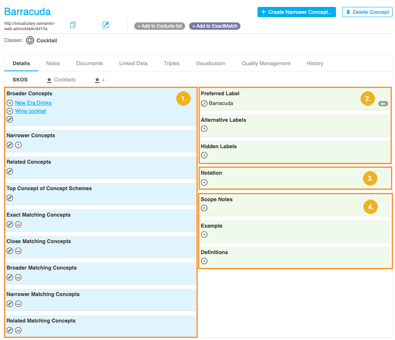Add an alternative label
Screen dimensions: 395x340
[x=204, y=129]
